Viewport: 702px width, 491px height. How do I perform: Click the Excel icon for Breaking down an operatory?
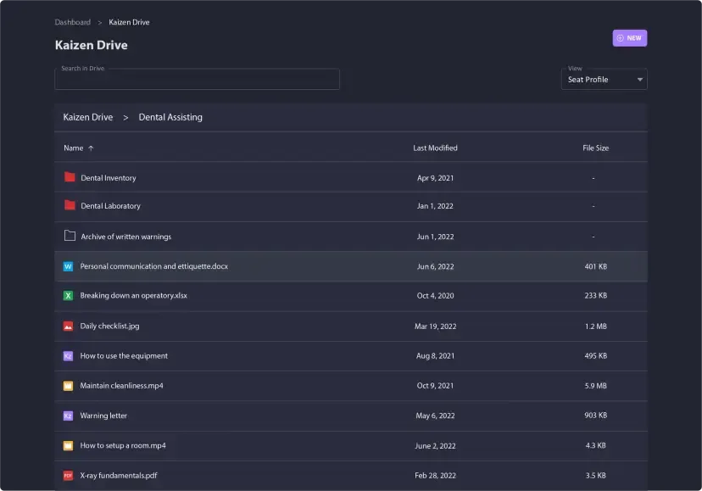point(69,296)
